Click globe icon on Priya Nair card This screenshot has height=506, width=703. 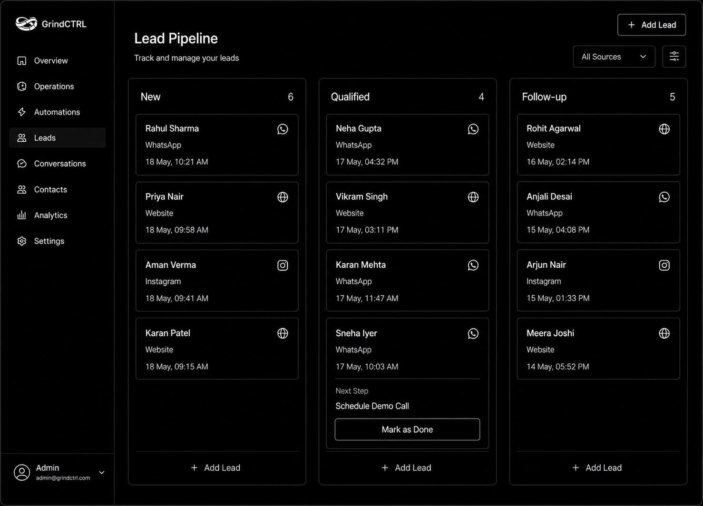click(283, 197)
